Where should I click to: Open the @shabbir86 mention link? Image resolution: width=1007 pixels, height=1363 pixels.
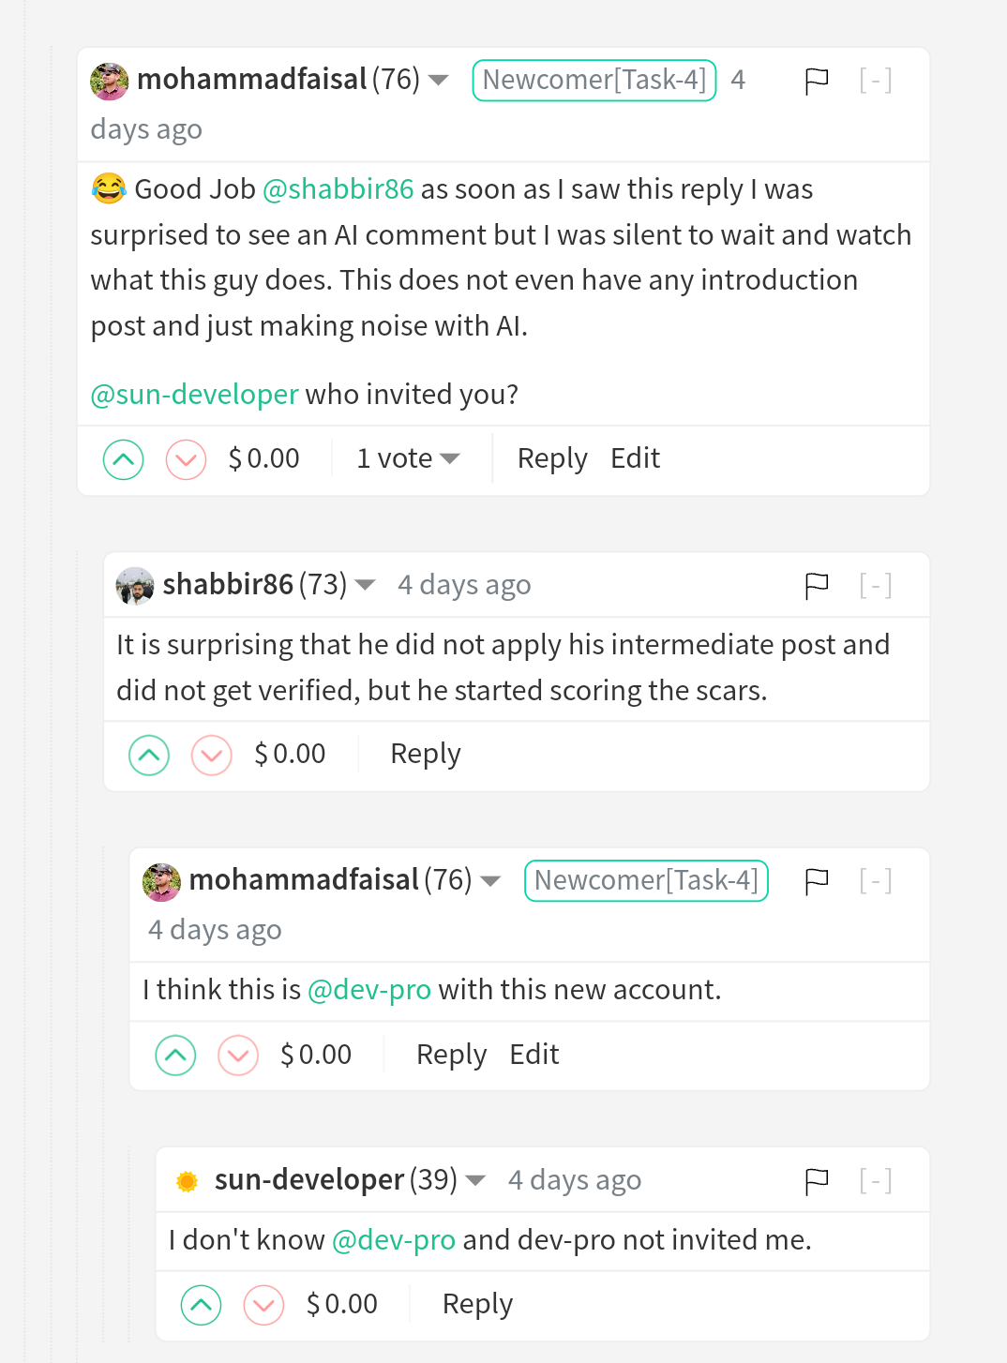tap(338, 189)
